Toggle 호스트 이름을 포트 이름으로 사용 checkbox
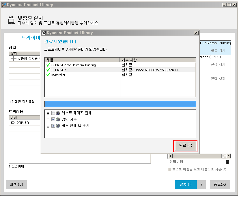 click(169, 169)
